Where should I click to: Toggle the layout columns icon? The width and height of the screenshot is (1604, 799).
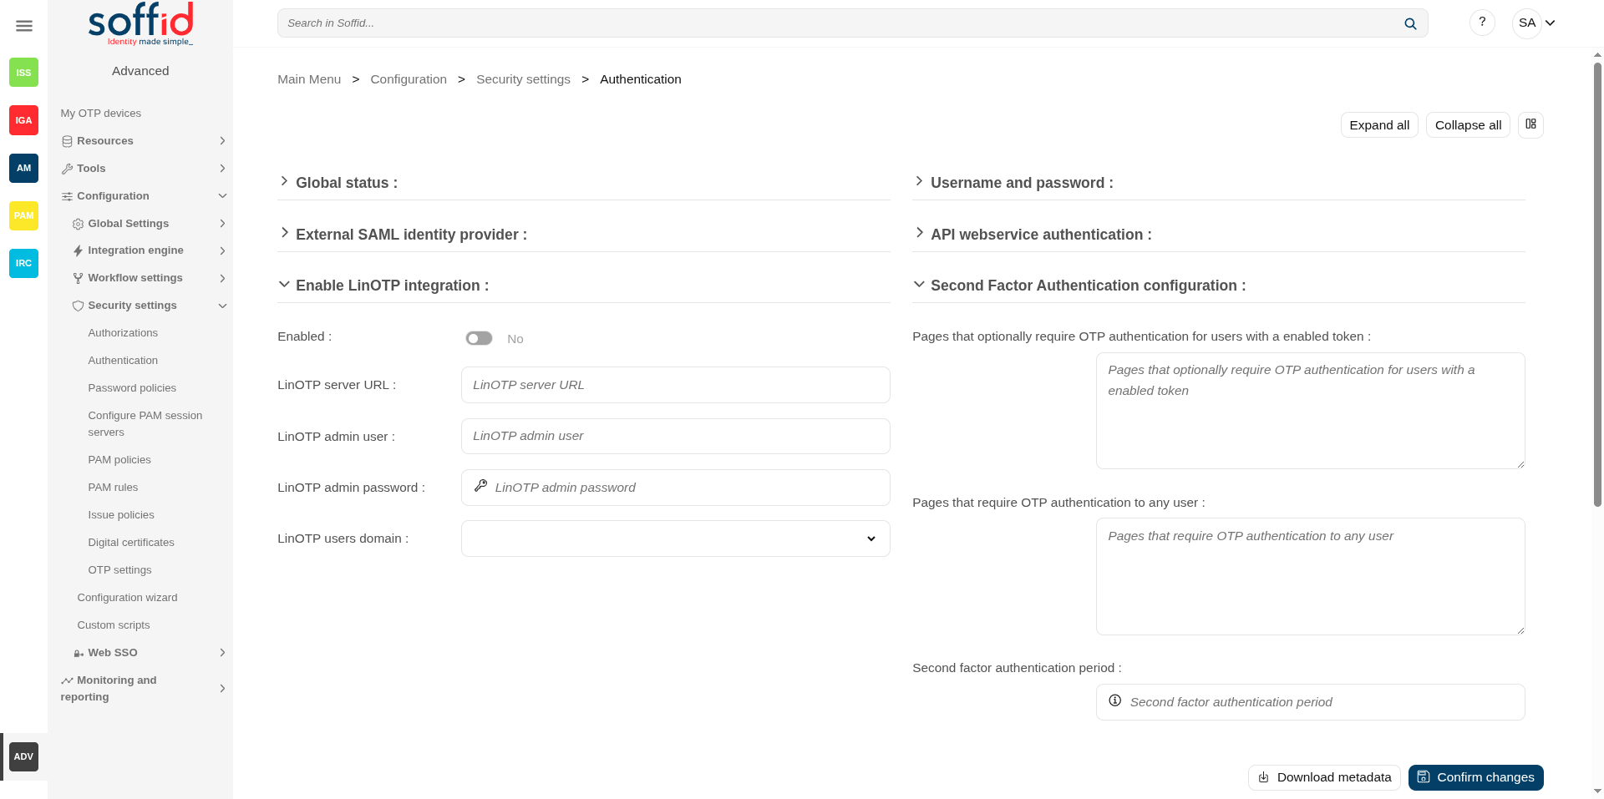pyautogui.click(x=1530, y=124)
